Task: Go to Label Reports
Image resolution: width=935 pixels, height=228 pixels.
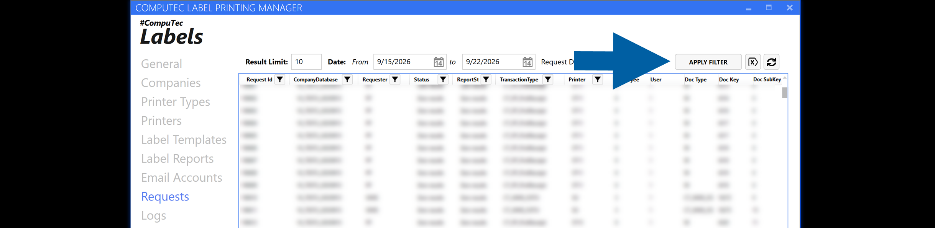Action: [x=177, y=159]
